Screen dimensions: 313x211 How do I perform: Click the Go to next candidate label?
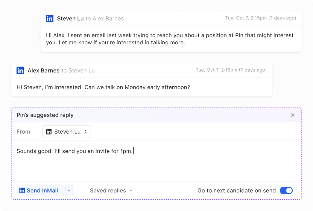(x=236, y=191)
